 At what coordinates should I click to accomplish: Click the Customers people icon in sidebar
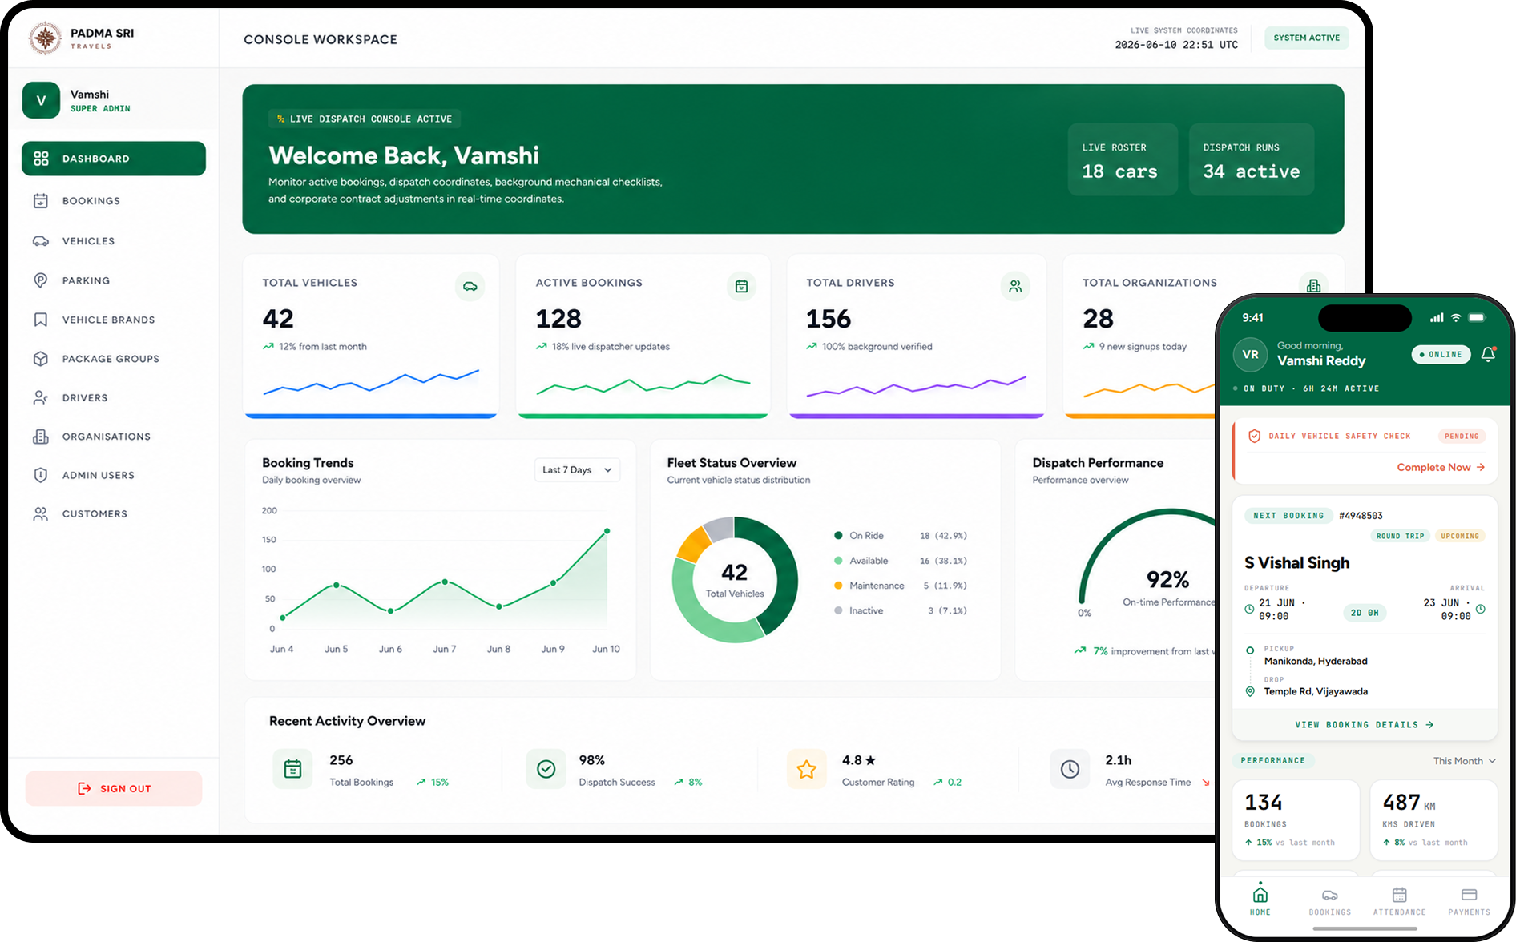pos(41,513)
